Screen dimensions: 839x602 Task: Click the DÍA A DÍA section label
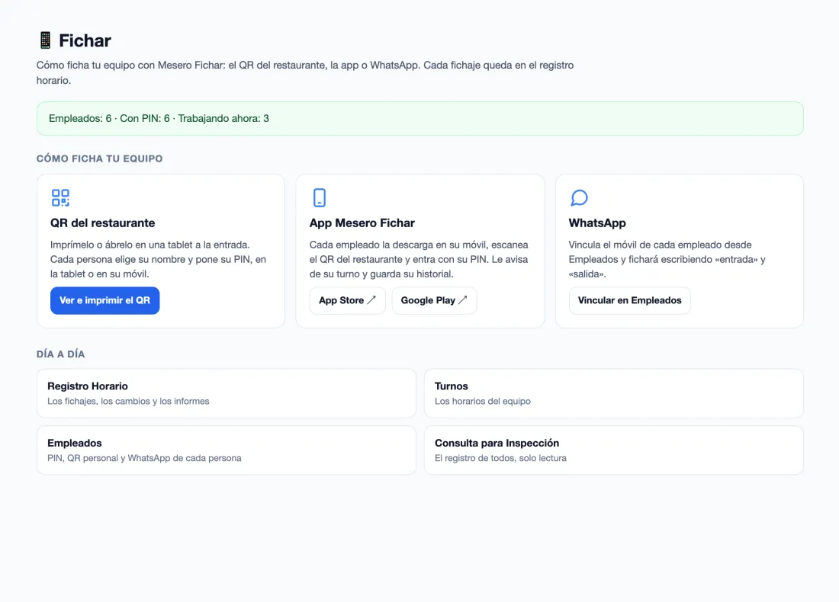[x=60, y=354]
